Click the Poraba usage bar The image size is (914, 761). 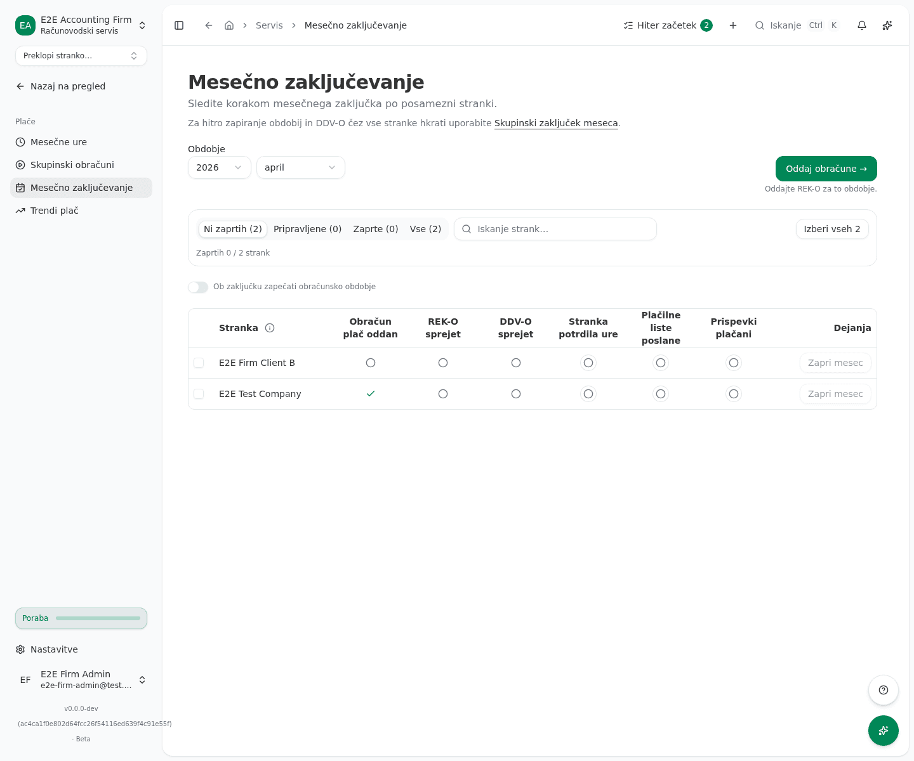[x=81, y=618]
